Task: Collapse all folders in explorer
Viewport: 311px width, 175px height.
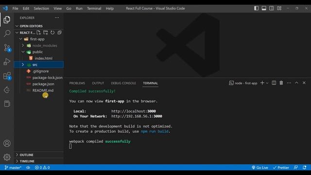Action: (59, 33)
